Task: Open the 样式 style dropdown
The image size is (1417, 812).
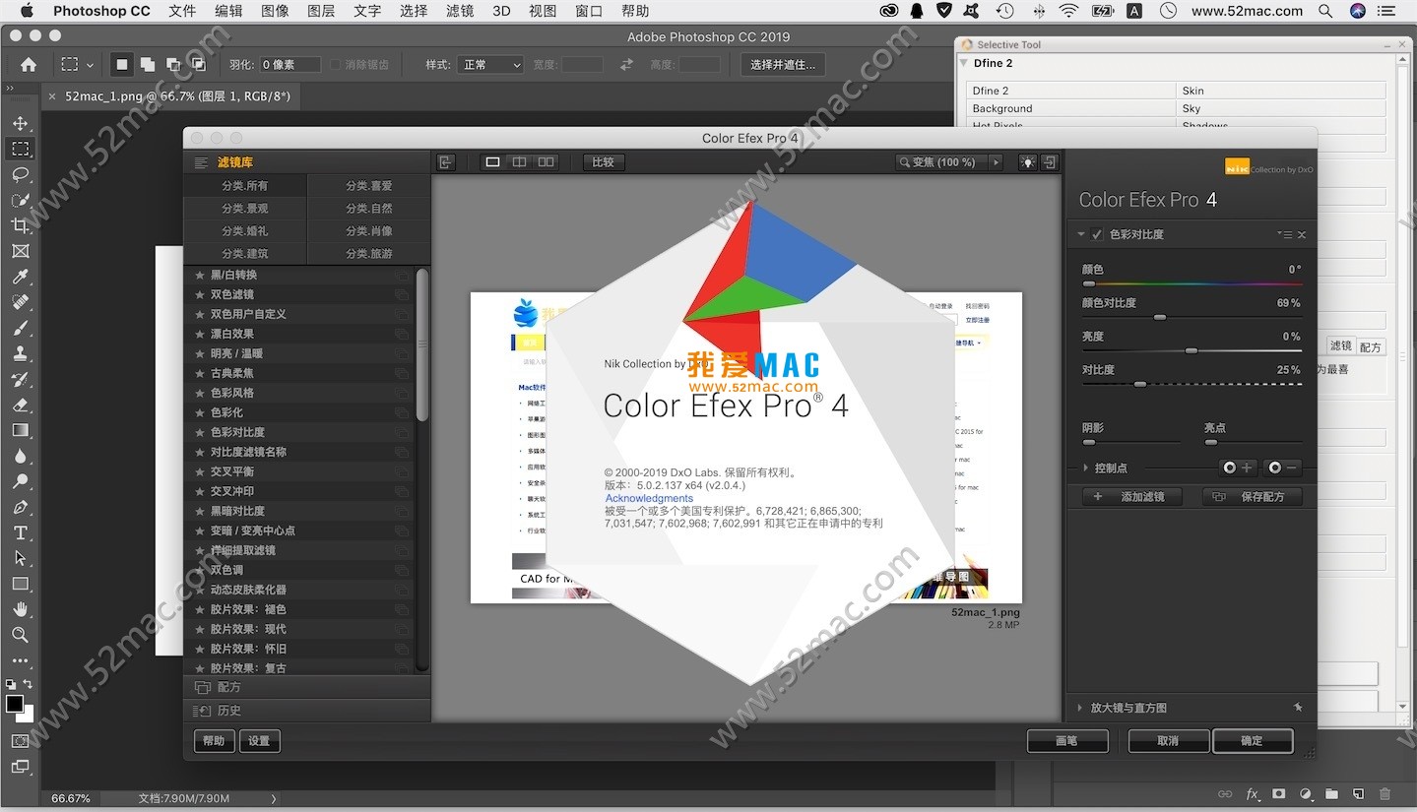Action: tap(490, 65)
